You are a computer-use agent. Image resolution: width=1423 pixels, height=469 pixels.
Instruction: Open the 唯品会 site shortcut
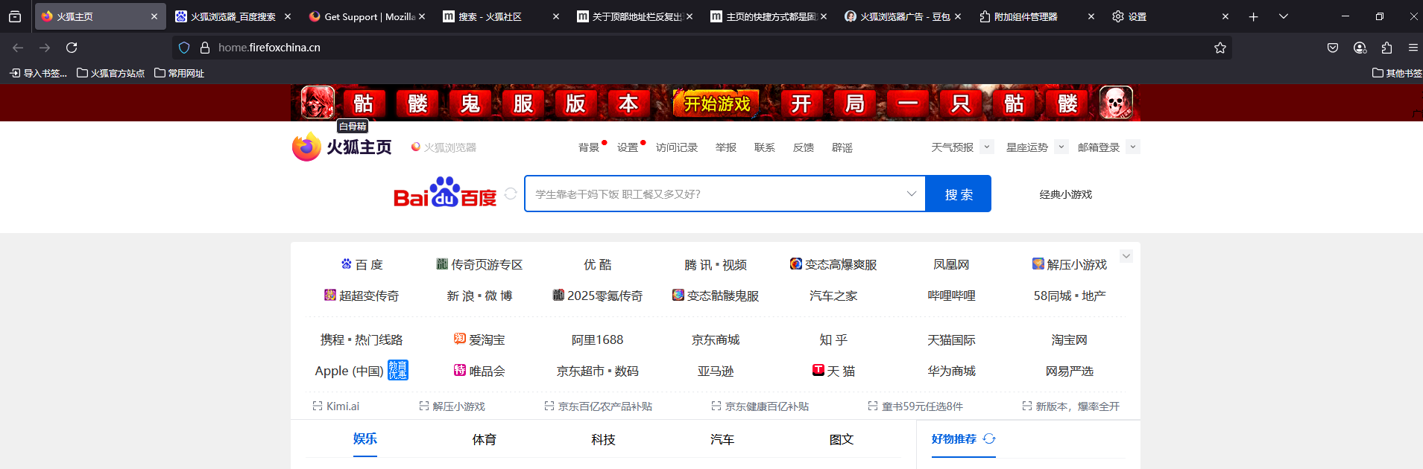(479, 371)
